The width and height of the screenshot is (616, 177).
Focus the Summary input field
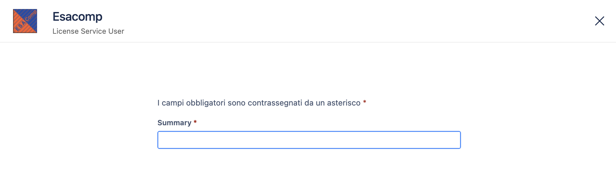pos(309,140)
